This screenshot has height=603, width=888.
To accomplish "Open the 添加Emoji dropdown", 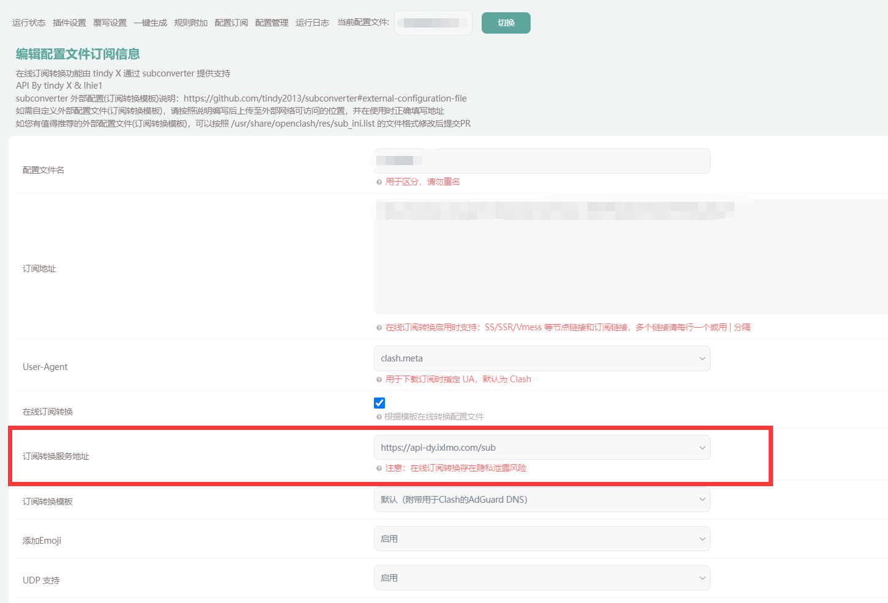I will pos(542,538).
